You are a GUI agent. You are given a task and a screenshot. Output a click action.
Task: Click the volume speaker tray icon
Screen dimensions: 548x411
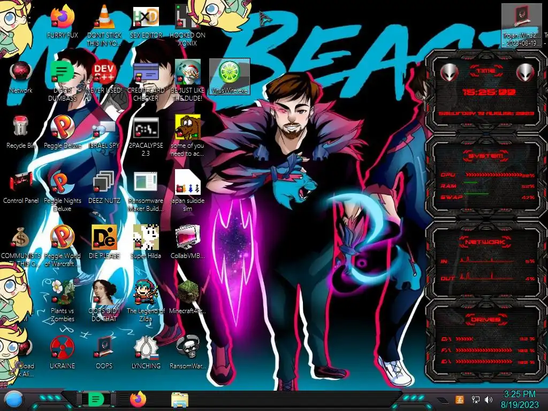click(489, 399)
